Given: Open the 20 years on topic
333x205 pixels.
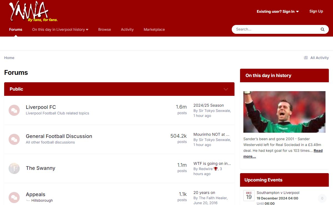Looking at the screenshot, I should pos(204,193).
